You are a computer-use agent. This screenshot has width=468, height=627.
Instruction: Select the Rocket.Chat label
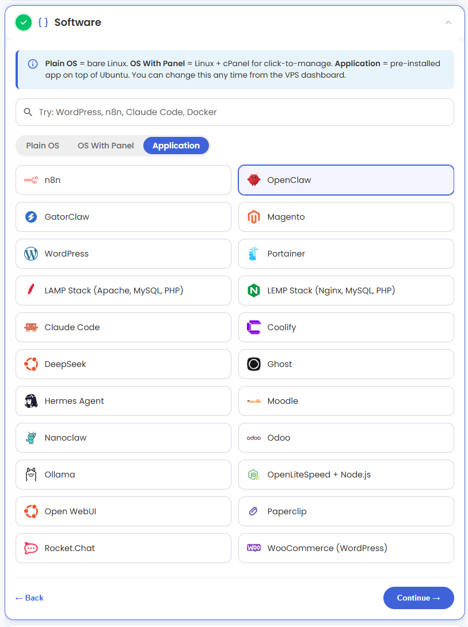(70, 548)
